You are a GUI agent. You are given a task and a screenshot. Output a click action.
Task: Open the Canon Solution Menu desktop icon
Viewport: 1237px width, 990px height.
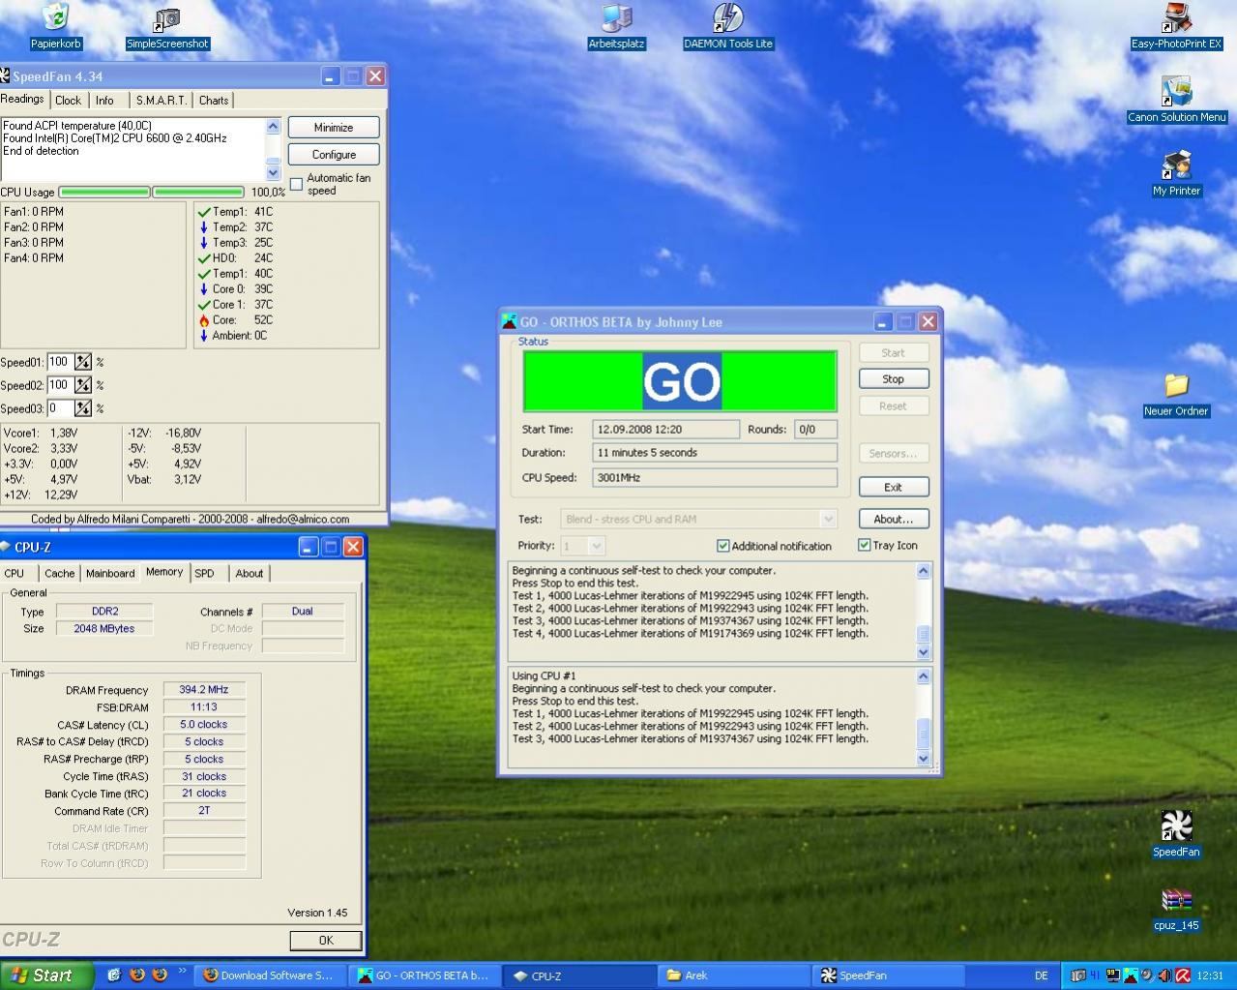click(x=1176, y=100)
